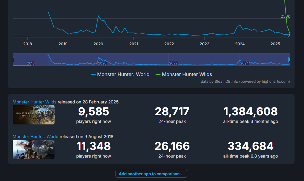Screen dimensions: 304x181
Task: Open the Monster Hunter: World title link in stats panel
Action: coord(35,137)
